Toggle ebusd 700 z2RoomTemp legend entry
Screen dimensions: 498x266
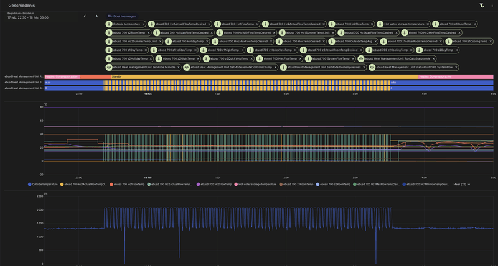[333, 184]
